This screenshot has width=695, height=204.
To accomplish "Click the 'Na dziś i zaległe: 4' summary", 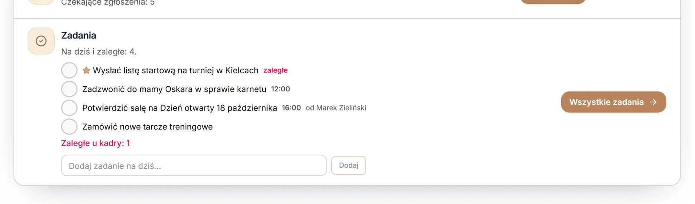I will pos(99,52).
